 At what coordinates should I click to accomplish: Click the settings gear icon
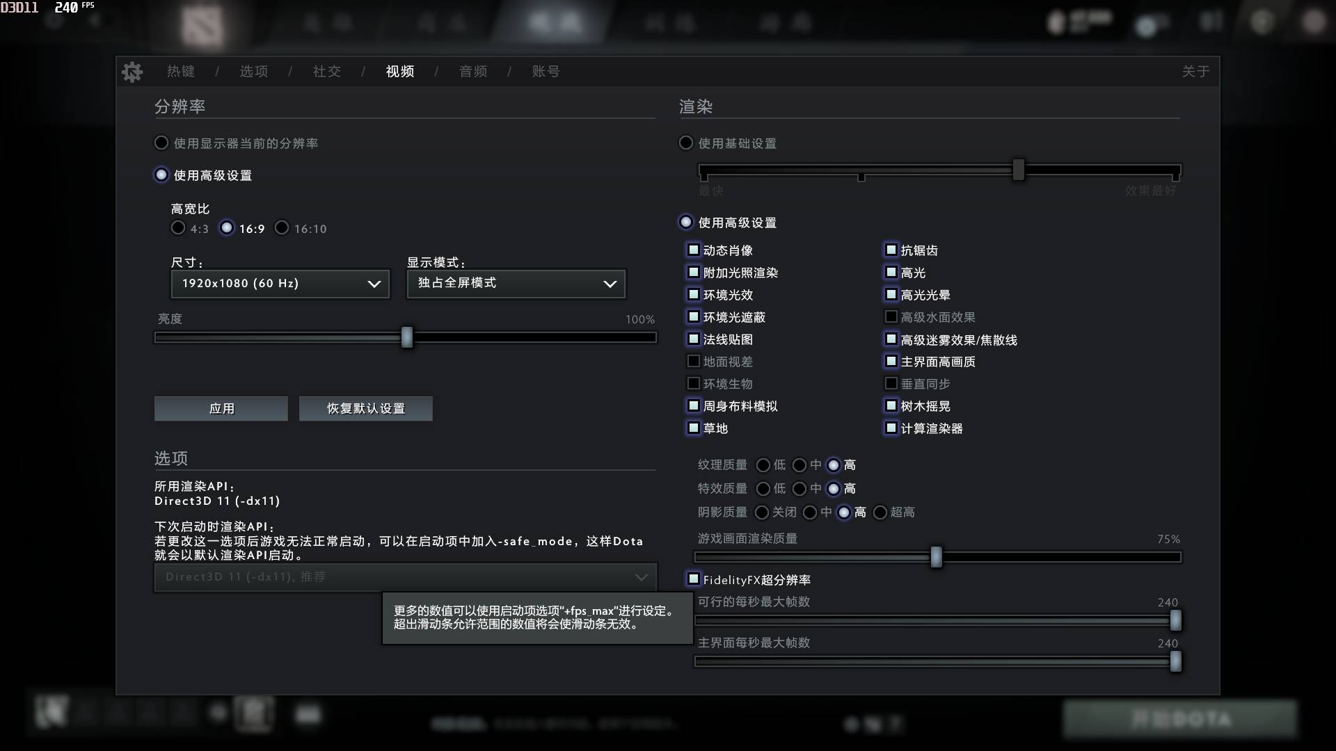point(132,72)
